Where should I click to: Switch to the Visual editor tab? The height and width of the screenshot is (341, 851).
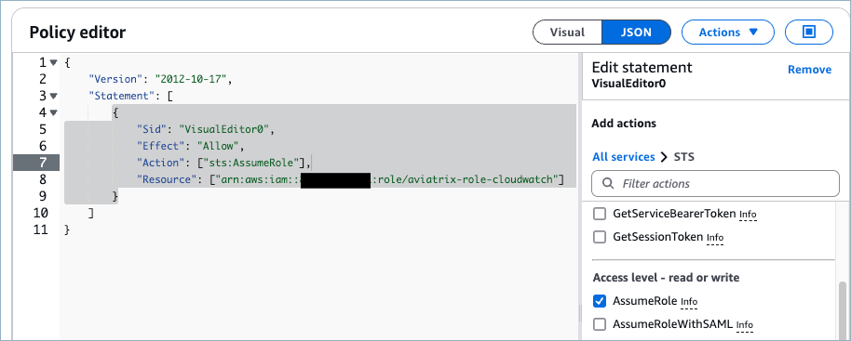click(567, 33)
